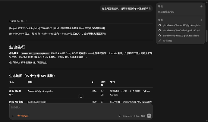
Task: Click the warning icon beside 完全访问
Action: 18,116
